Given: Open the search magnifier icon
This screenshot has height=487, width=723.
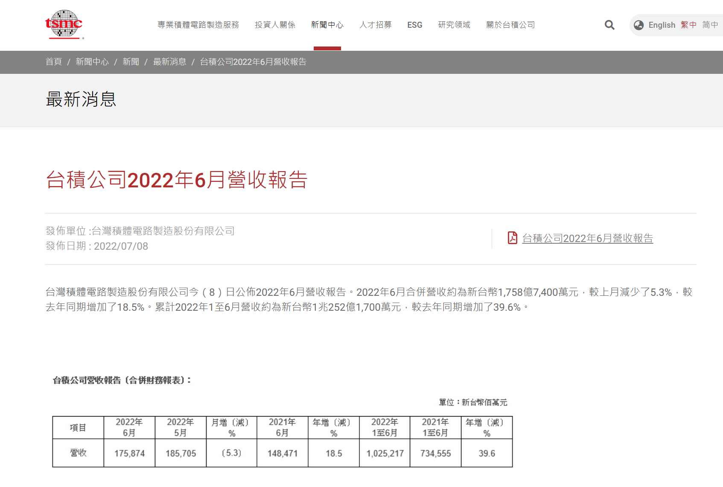Looking at the screenshot, I should (x=609, y=25).
